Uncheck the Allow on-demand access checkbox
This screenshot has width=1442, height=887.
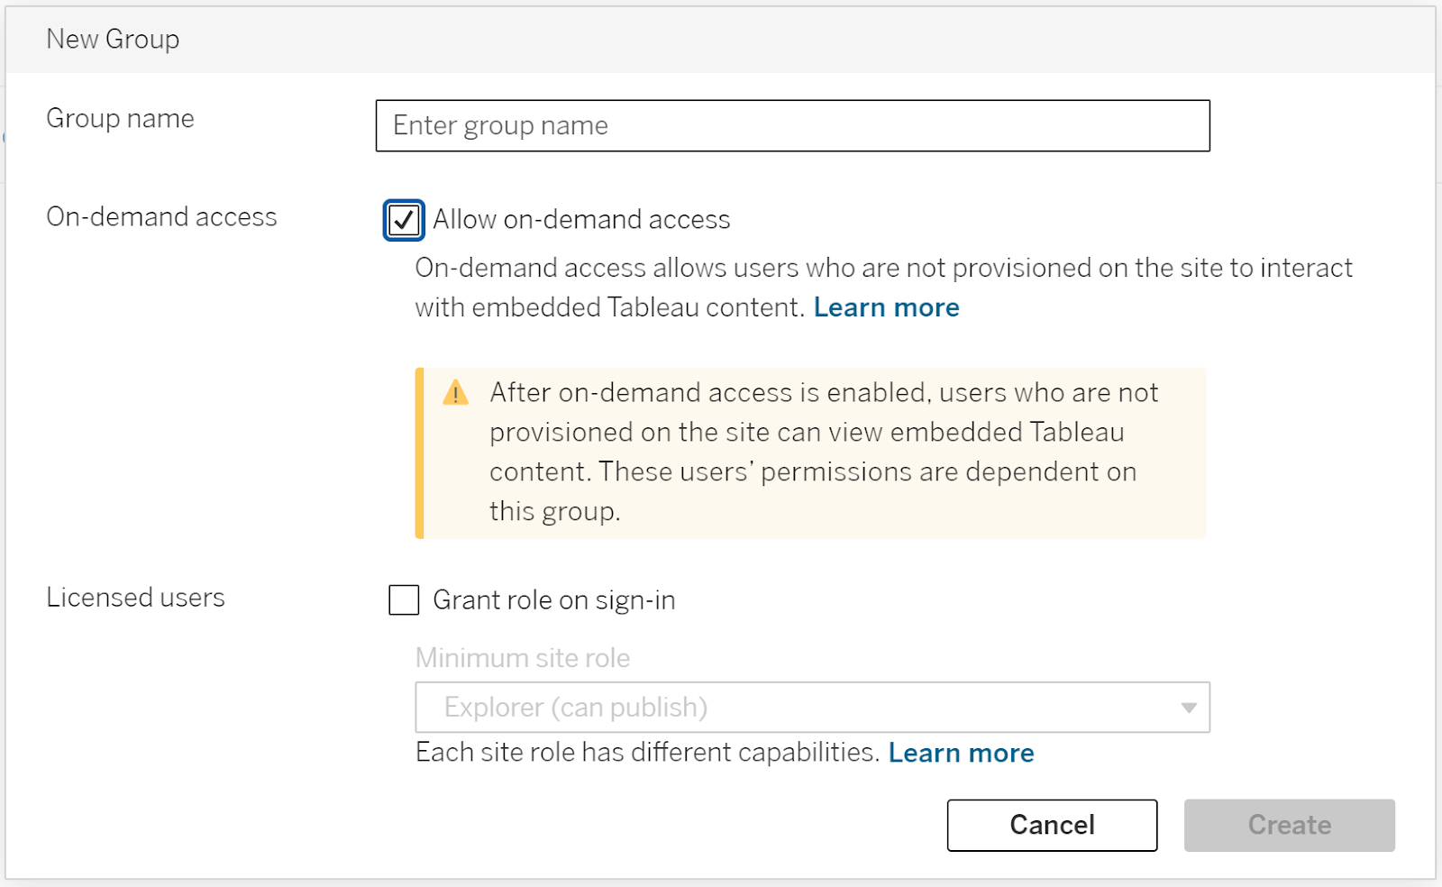(x=404, y=220)
